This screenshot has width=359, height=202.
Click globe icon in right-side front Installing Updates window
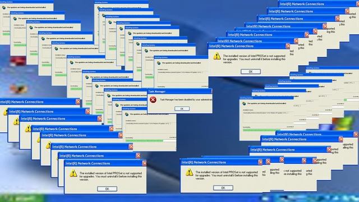click(x=244, y=103)
